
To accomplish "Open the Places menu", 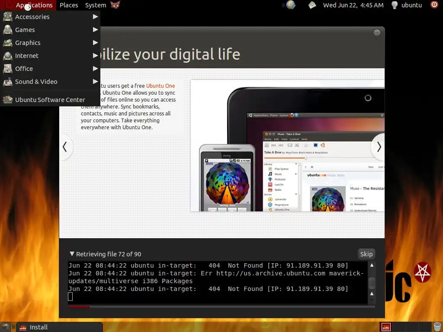I will click(69, 5).
